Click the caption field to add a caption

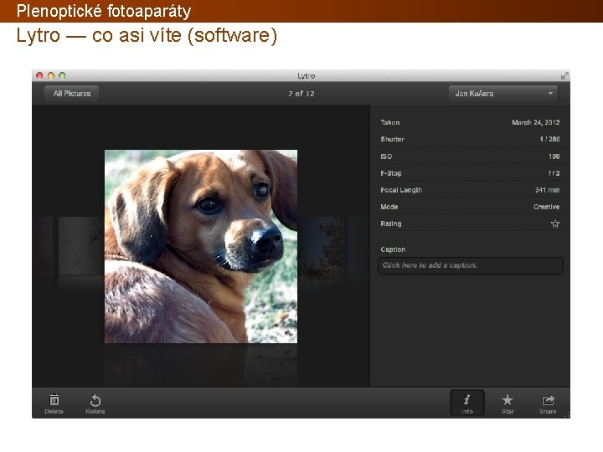[471, 265]
